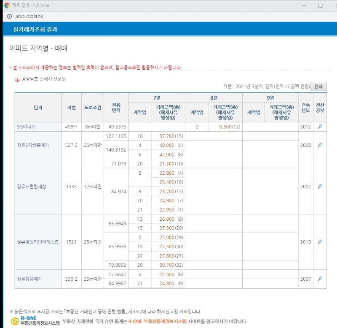
Task: Click the Chrome logo in the title bar
Action: tap(7, 5)
